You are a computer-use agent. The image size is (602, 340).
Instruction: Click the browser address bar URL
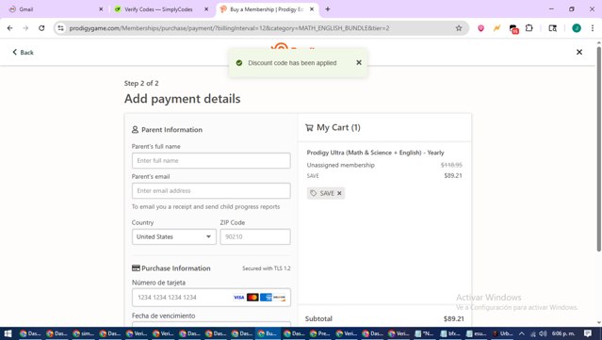pos(229,28)
